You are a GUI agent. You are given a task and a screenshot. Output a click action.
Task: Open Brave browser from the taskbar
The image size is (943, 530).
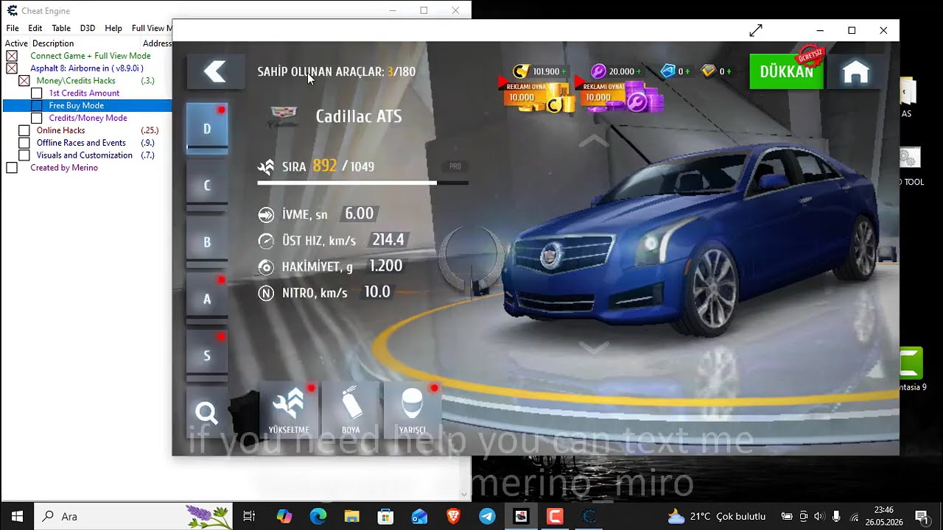[x=453, y=516]
